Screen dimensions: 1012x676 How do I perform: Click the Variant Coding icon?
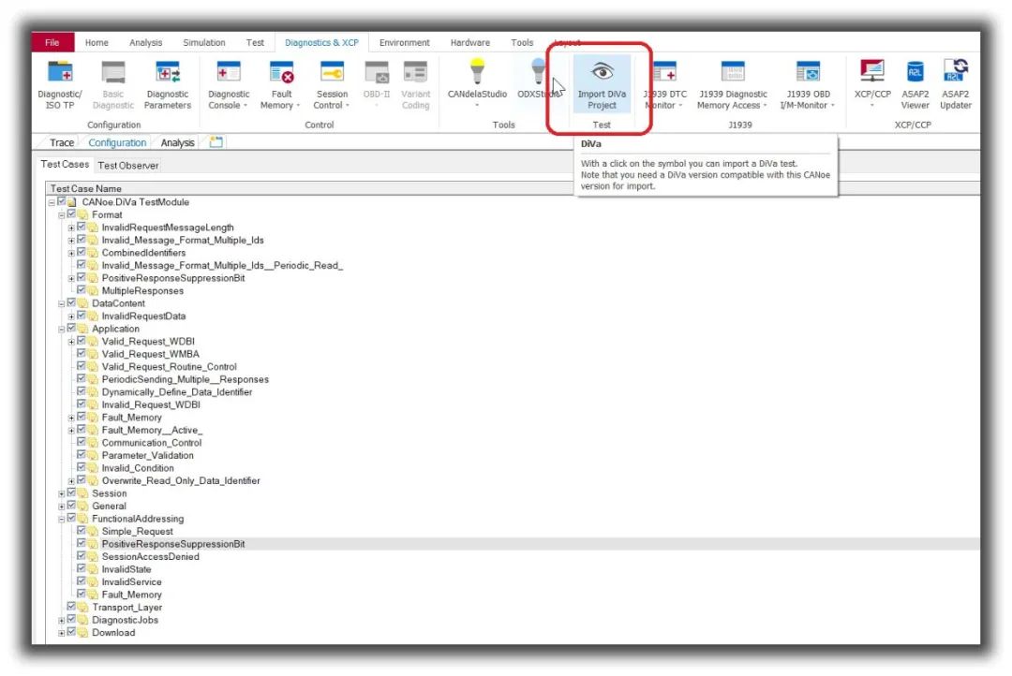coord(415,71)
